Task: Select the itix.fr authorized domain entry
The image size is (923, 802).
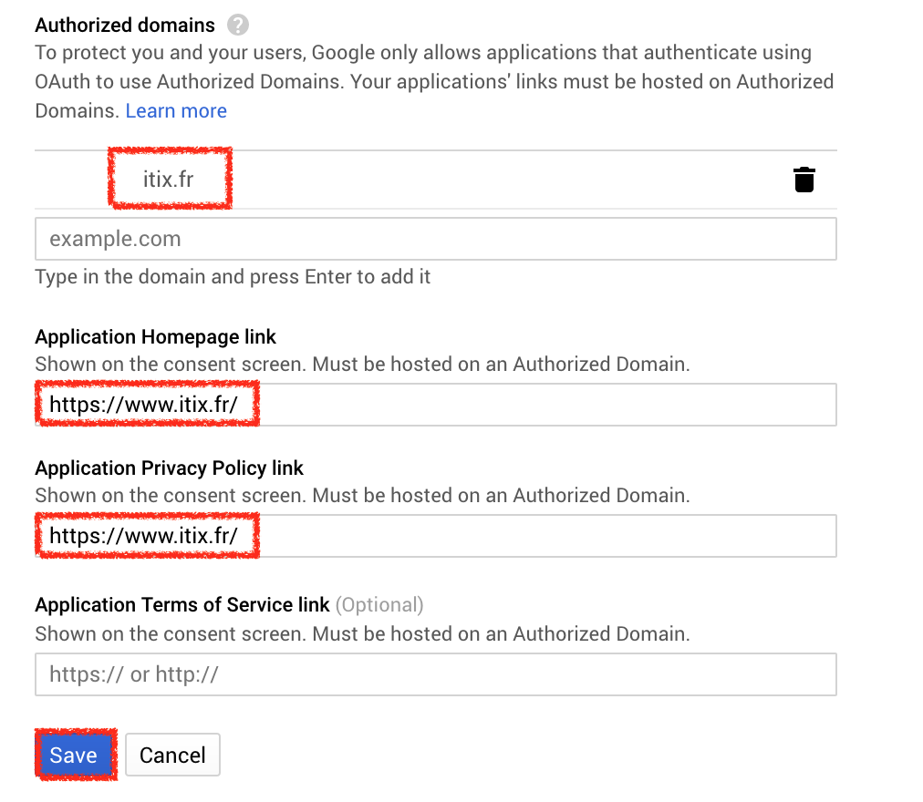Action: tap(169, 179)
